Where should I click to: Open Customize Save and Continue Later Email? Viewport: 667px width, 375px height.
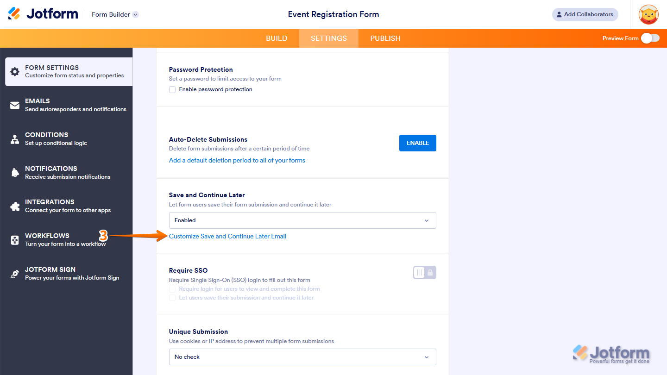227,236
